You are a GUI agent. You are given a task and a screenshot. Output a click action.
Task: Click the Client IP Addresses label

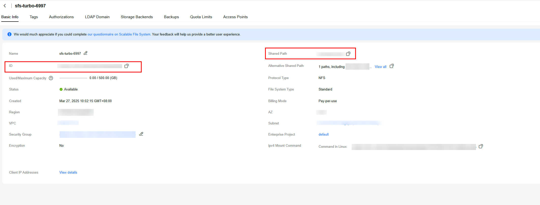tap(24, 172)
